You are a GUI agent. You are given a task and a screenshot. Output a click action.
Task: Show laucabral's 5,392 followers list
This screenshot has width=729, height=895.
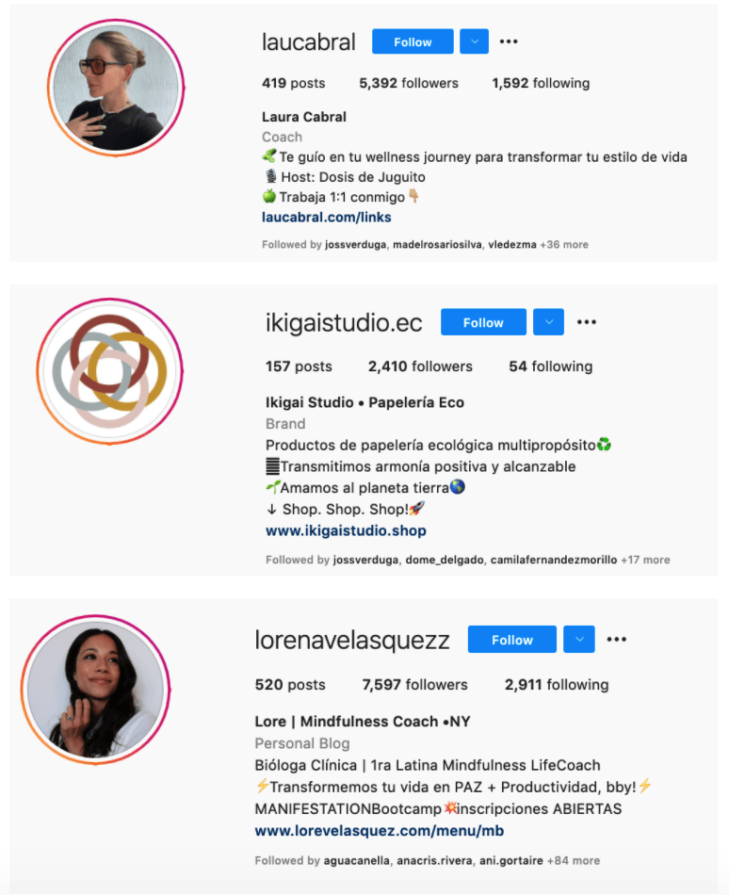[x=409, y=83]
